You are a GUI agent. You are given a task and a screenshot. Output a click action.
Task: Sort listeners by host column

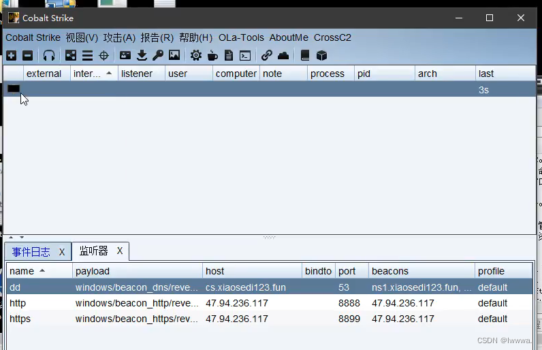(252, 271)
